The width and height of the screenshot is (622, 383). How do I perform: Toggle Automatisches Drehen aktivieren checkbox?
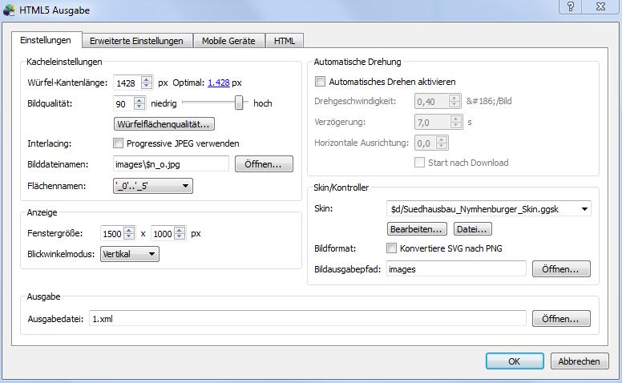coord(321,82)
